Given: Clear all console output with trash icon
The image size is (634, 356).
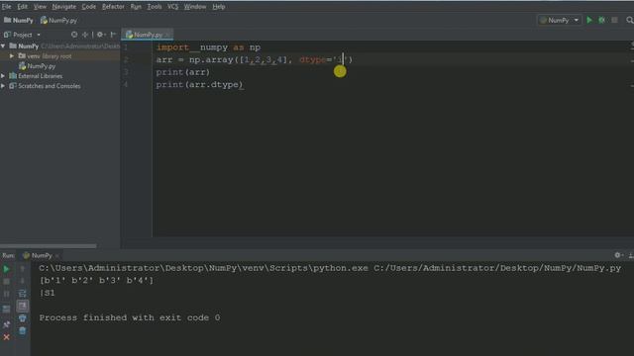Looking at the screenshot, I should point(22,331).
